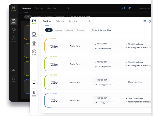153x116 pixels.
Task: Click the email chip in the Upcoming booking
Action: click(x=103, y=49)
